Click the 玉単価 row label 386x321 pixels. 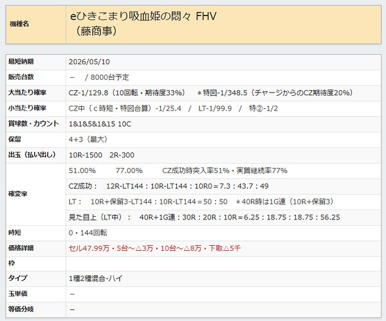(18, 294)
